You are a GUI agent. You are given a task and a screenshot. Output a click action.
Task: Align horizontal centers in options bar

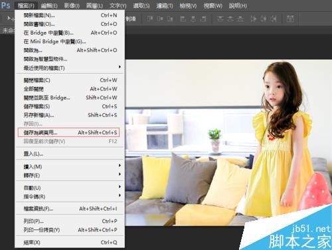[193, 19]
